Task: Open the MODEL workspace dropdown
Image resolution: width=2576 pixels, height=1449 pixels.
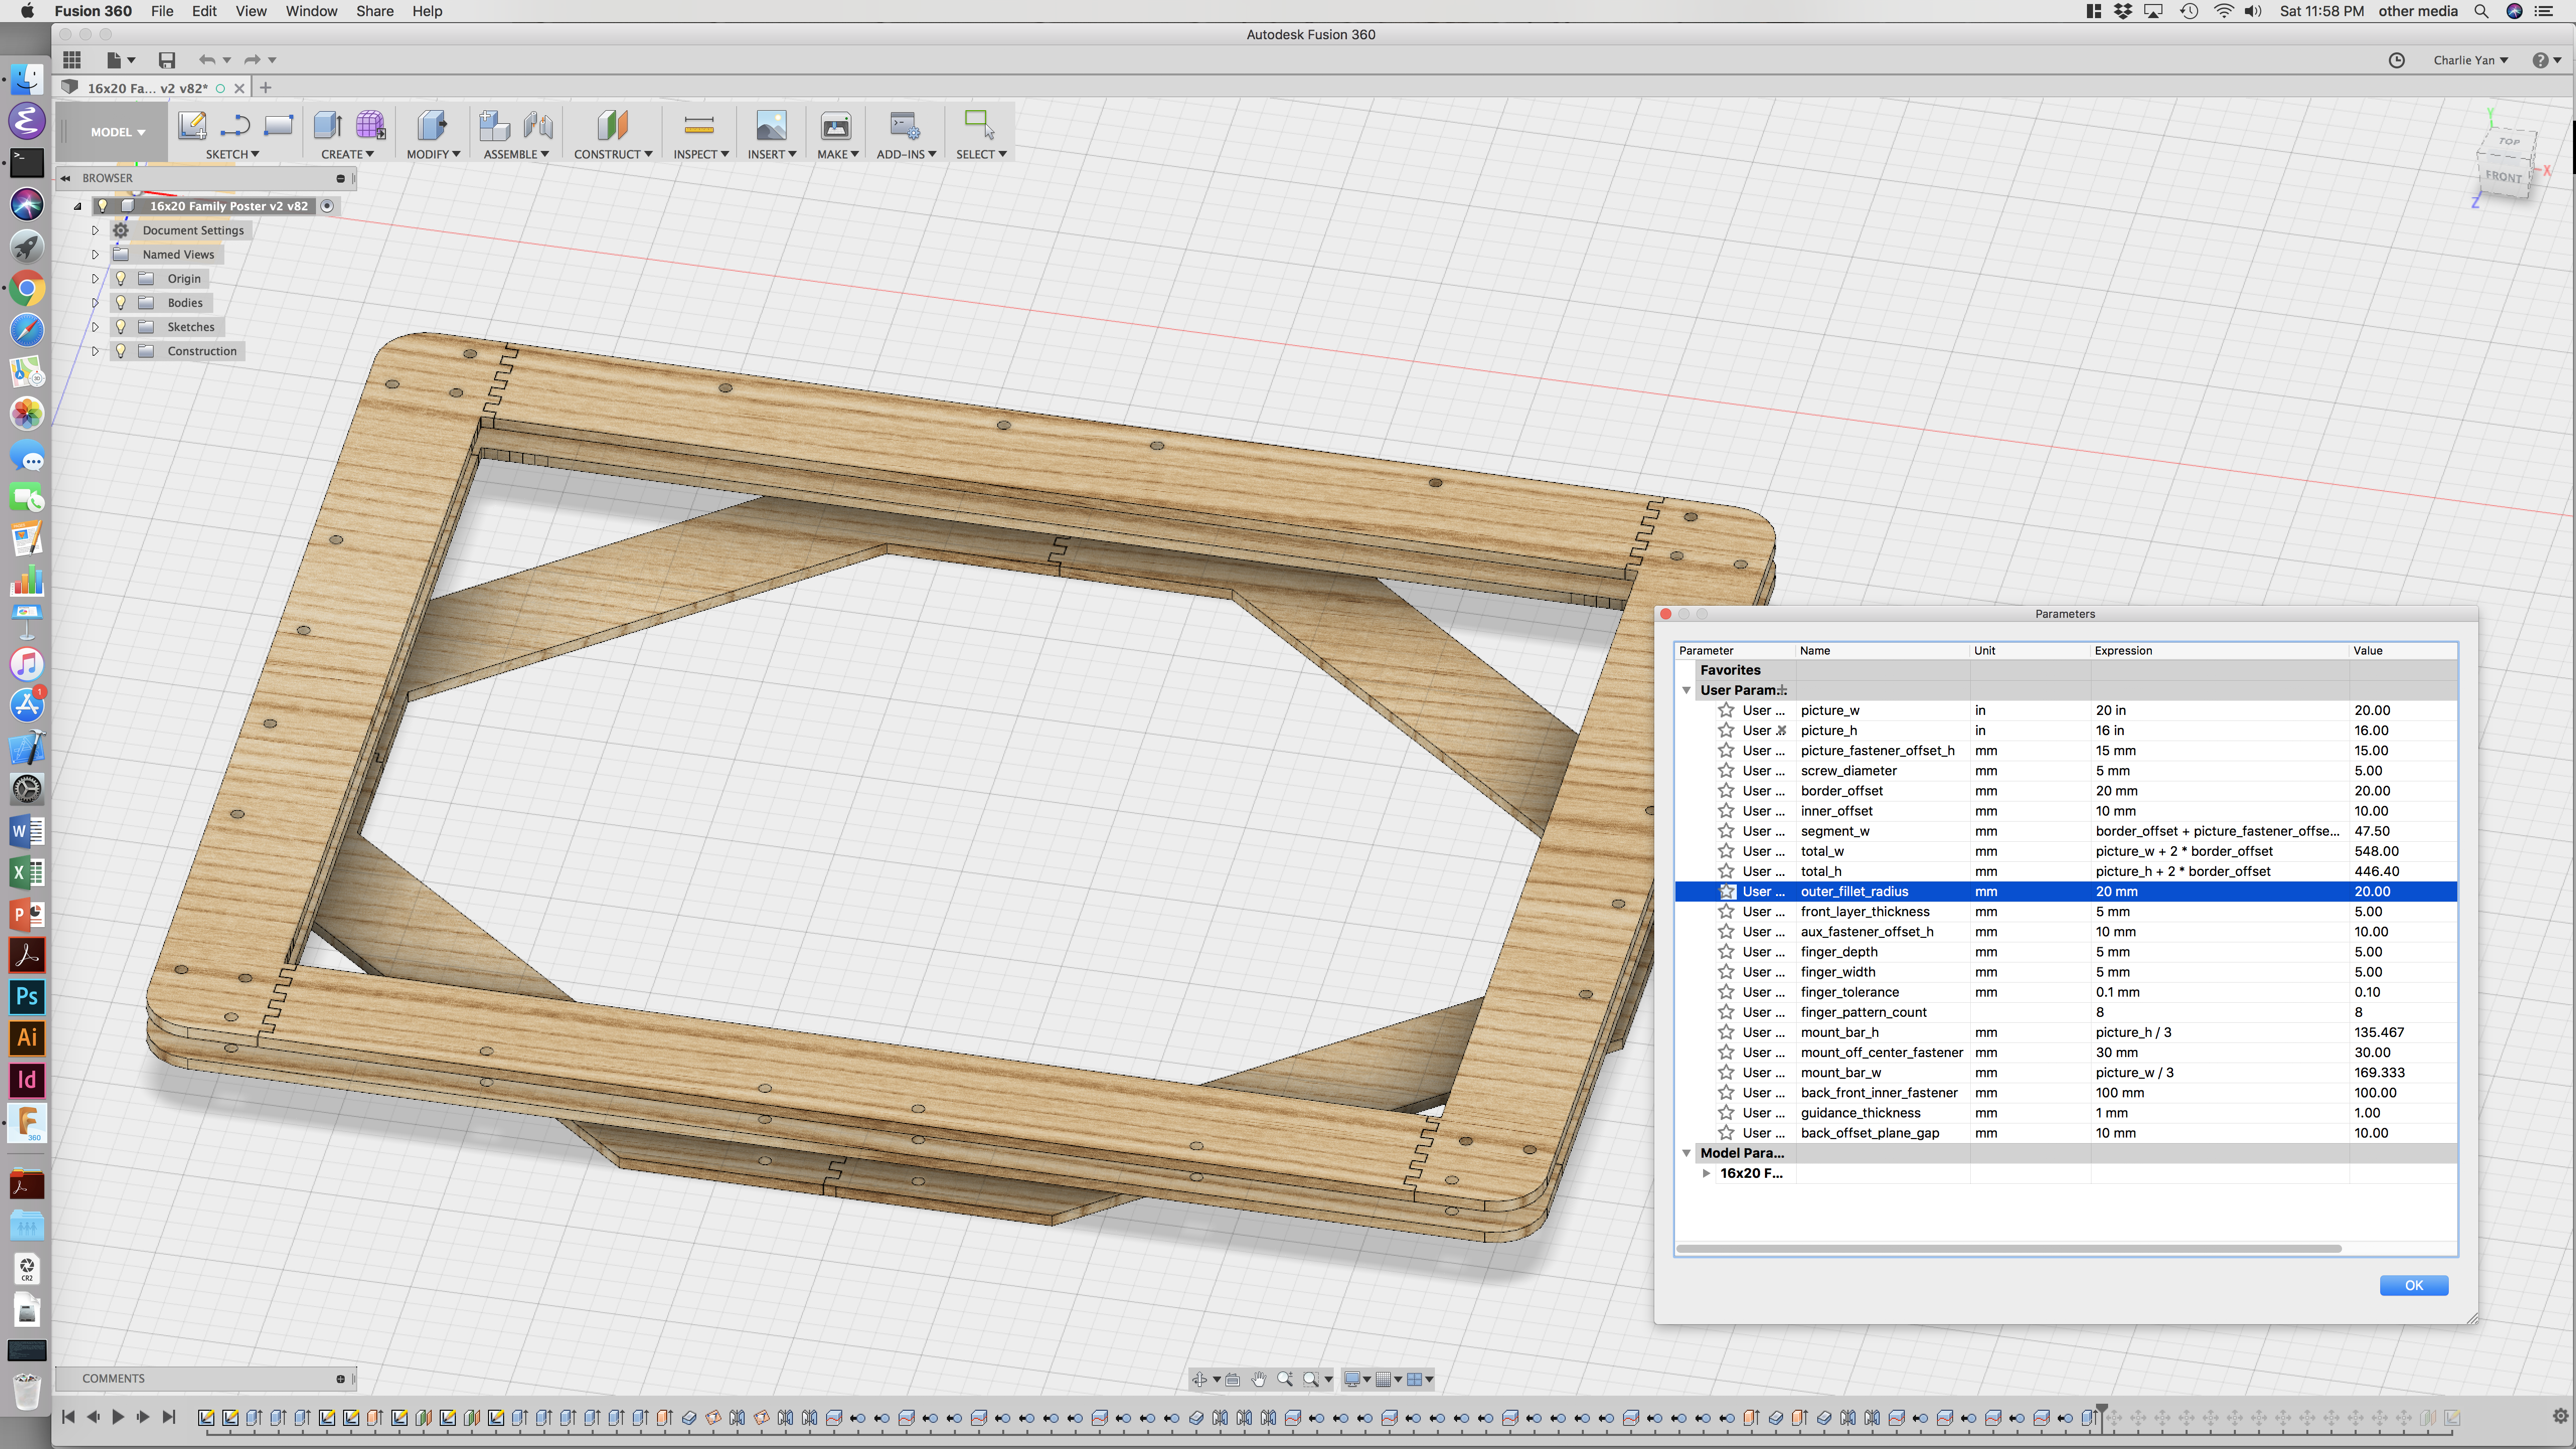Action: tap(117, 132)
